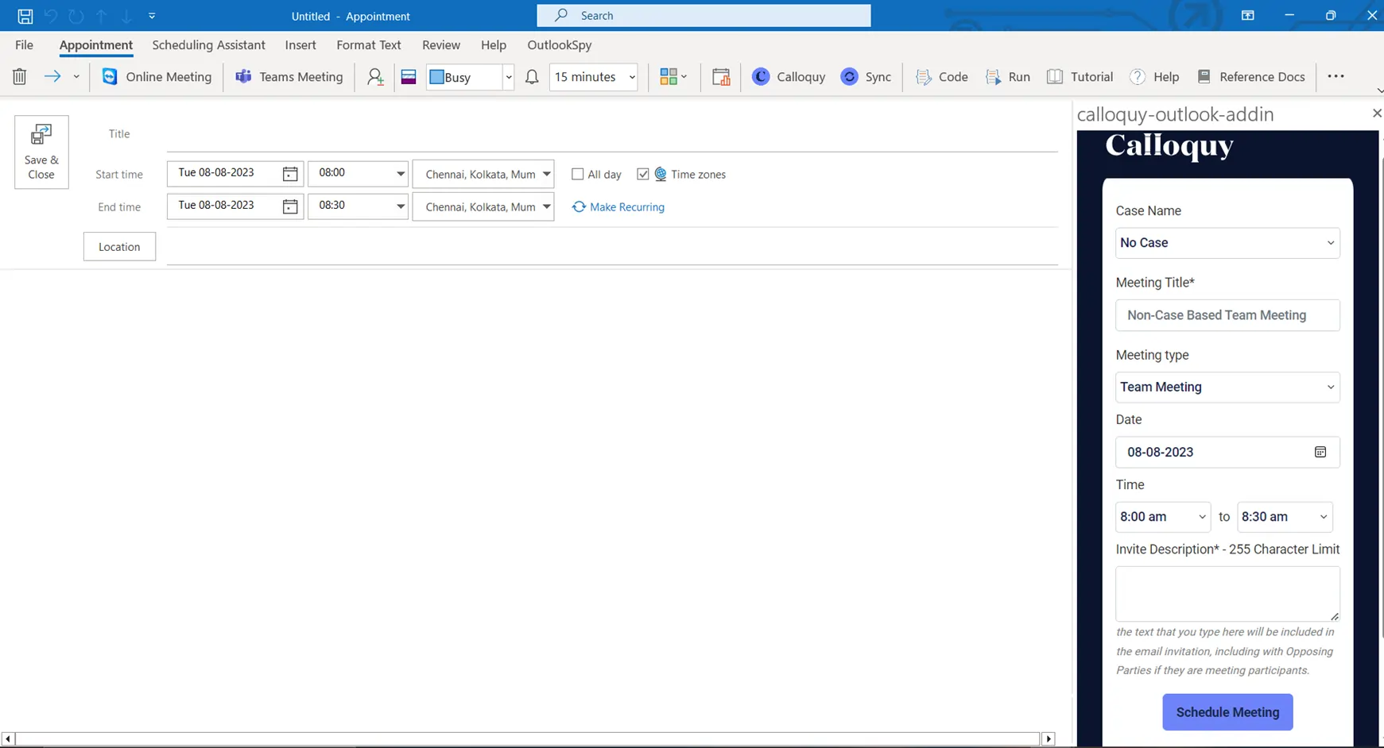Click the Invite Attendees person icon
Viewport: 1384px width, 748px height.
(x=375, y=77)
